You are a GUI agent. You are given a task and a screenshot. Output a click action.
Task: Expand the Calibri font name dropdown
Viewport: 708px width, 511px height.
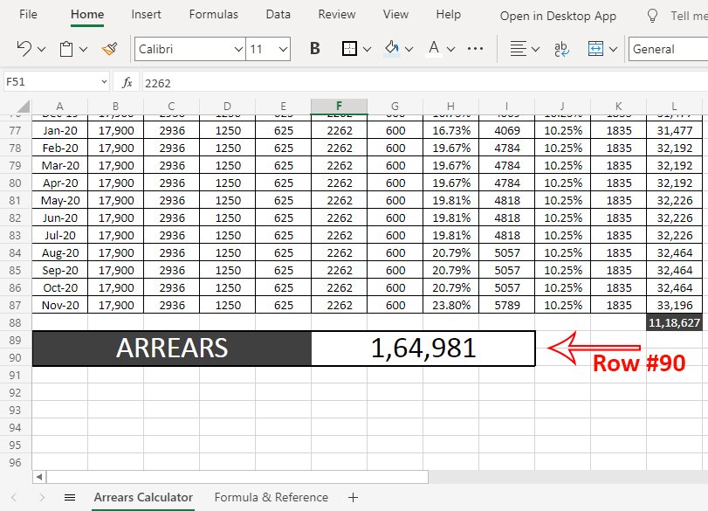(238, 50)
